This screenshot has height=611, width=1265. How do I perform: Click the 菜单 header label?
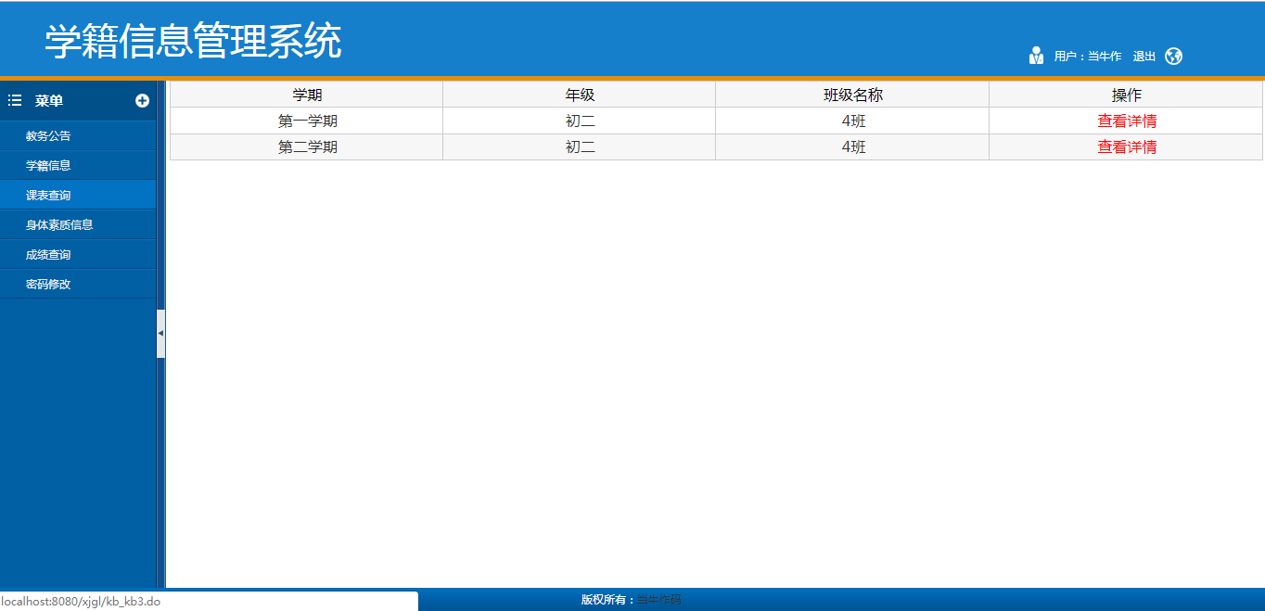click(x=49, y=101)
